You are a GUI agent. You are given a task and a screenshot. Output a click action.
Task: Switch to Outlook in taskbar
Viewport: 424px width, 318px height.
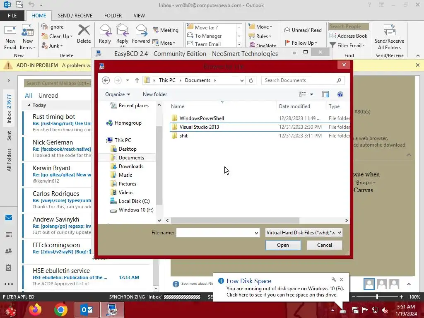coord(87,310)
